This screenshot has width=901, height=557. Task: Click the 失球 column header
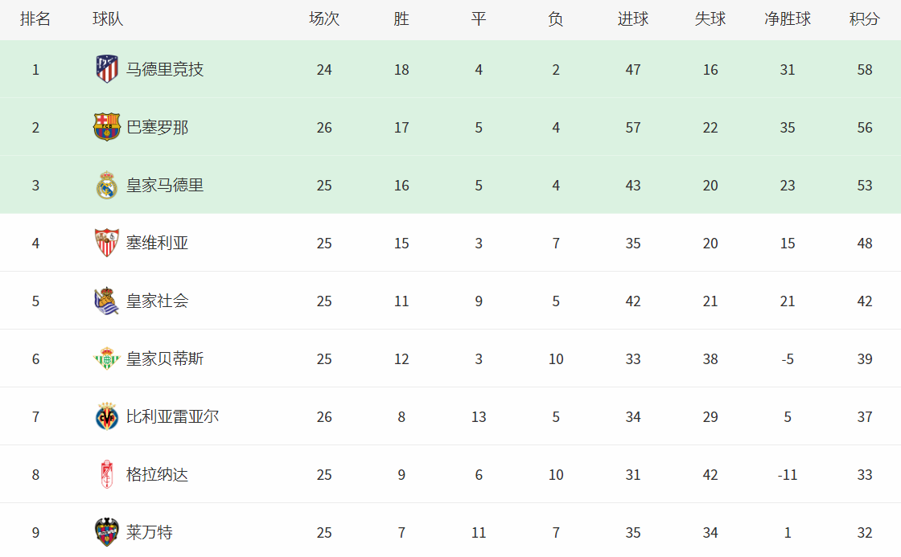pyautogui.click(x=710, y=19)
